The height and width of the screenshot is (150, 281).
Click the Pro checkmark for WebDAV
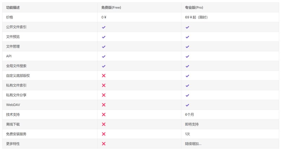point(187,105)
